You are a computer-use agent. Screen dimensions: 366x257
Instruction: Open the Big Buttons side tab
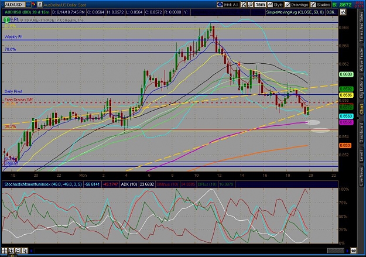[x=361, y=88]
